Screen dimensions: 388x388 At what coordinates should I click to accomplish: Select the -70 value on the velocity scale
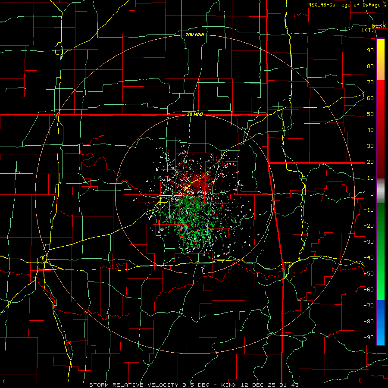point(369,306)
